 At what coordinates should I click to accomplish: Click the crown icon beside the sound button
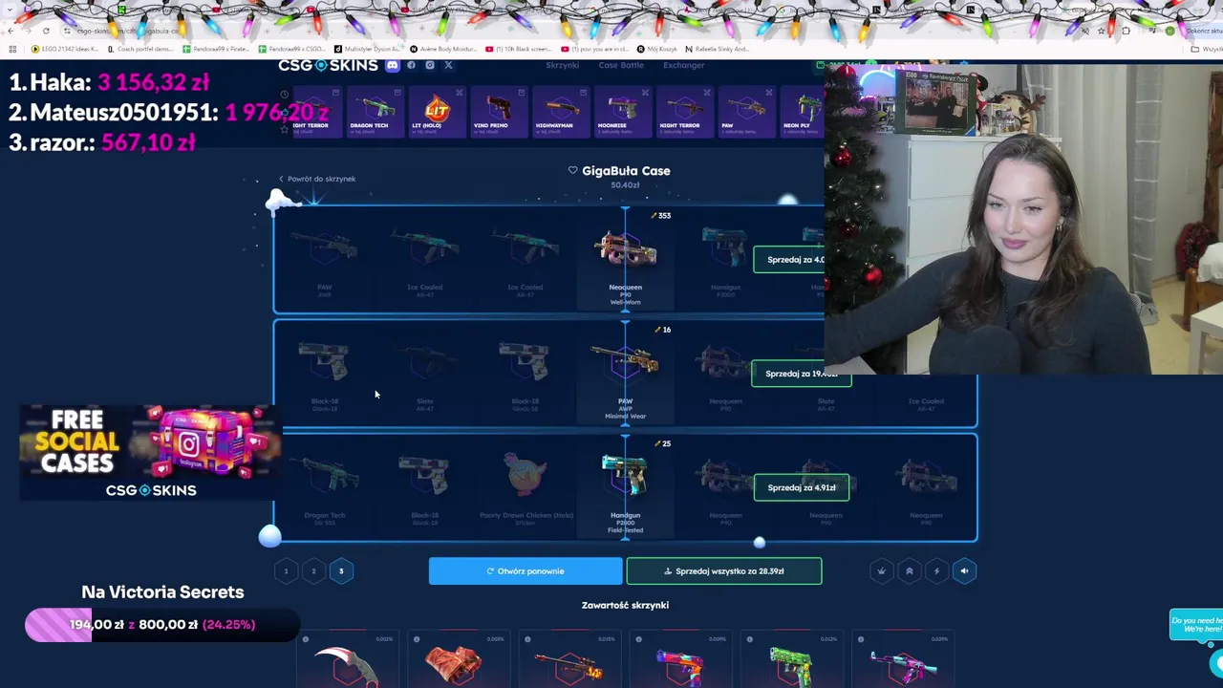pos(882,571)
